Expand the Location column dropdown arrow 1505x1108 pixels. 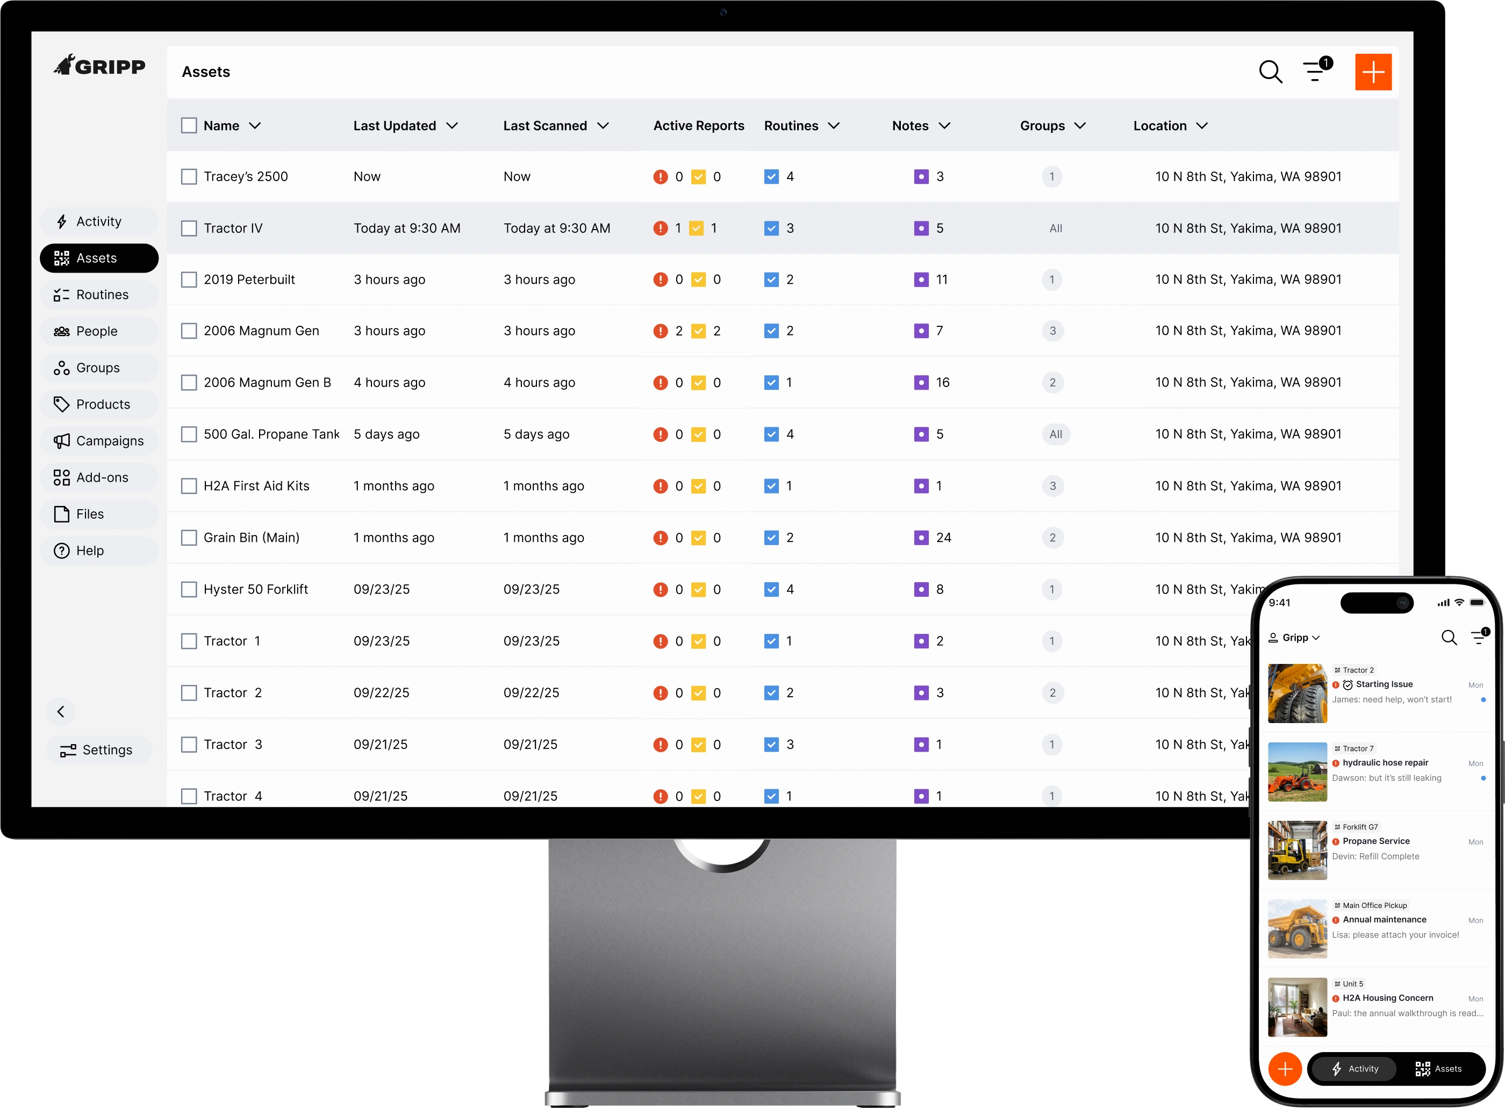[1202, 125]
